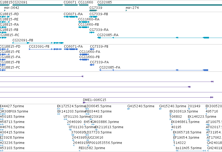Click protein label CG32091-PB
The width and height of the screenshot is (222, 152).
point(39,47)
